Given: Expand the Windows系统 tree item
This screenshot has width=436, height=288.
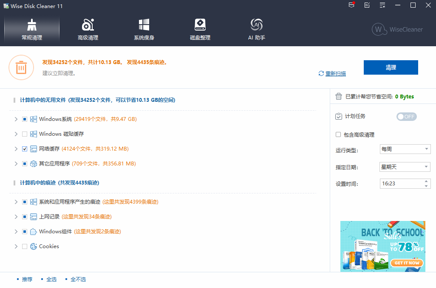Looking at the screenshot, I should 16,119.
